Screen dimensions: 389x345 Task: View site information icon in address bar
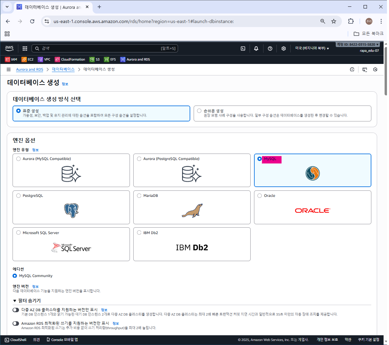[x=47, y=21]
